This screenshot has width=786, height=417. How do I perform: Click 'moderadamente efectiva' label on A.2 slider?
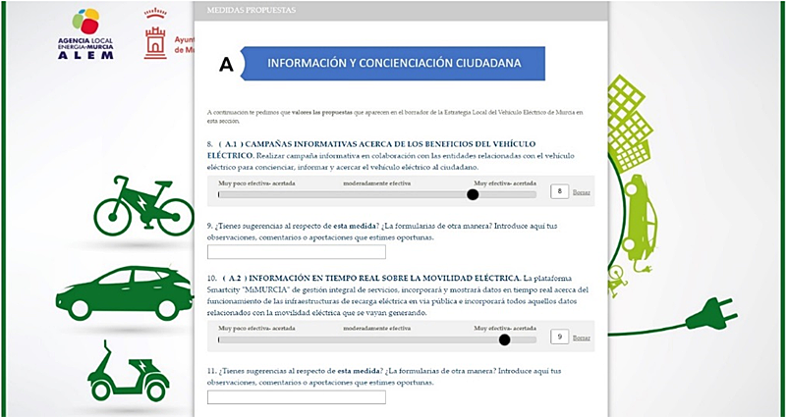(377, 329)
